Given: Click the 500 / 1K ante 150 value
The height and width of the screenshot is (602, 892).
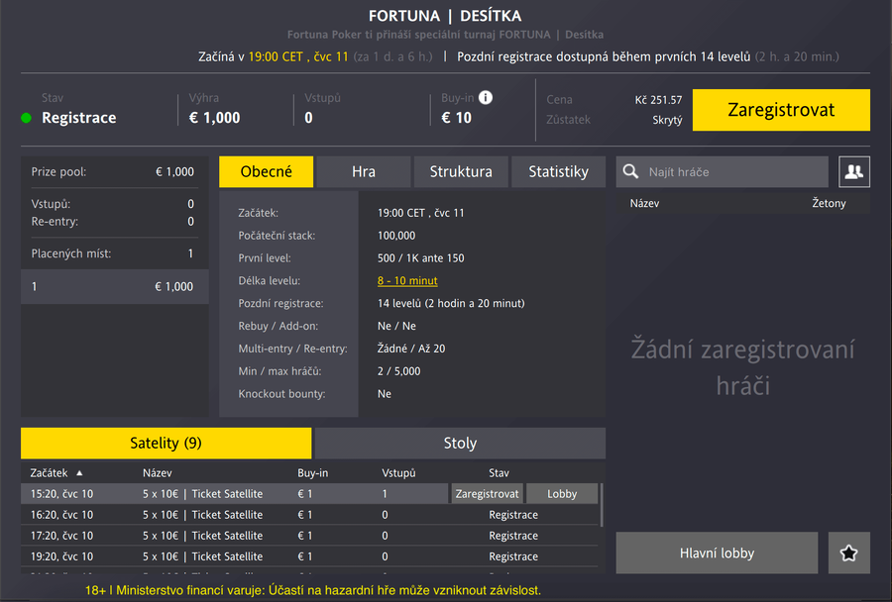Looking at the screenshot, I should pos(420,258).
